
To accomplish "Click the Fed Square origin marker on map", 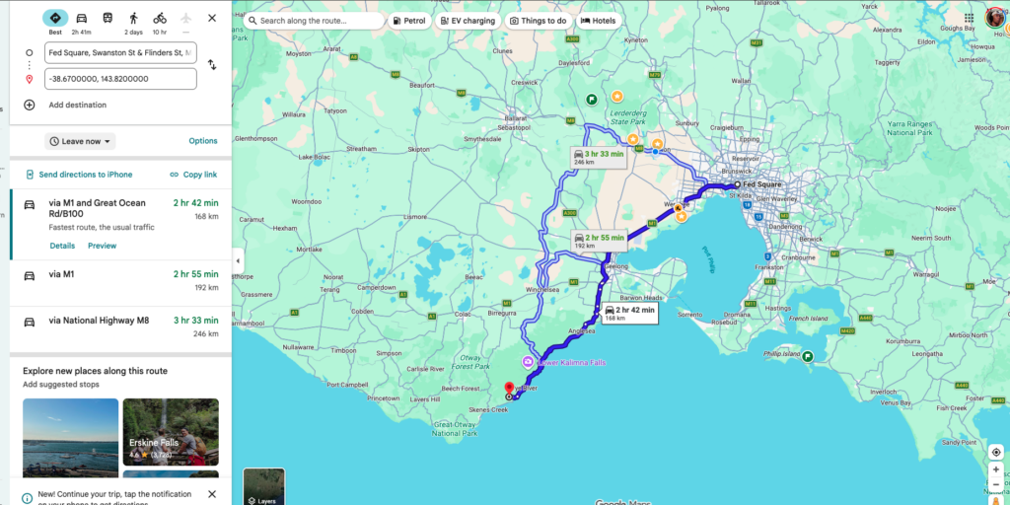I will 738,184.
